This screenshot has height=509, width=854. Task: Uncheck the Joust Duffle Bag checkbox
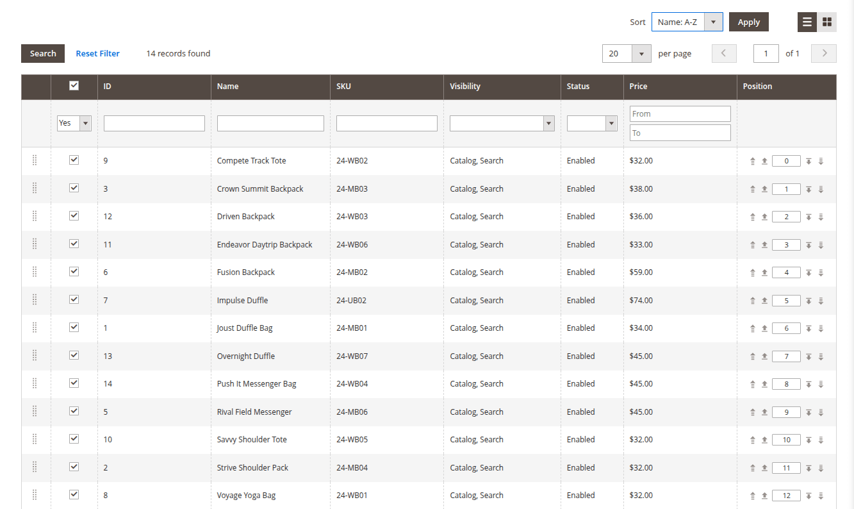pos(74,328)
